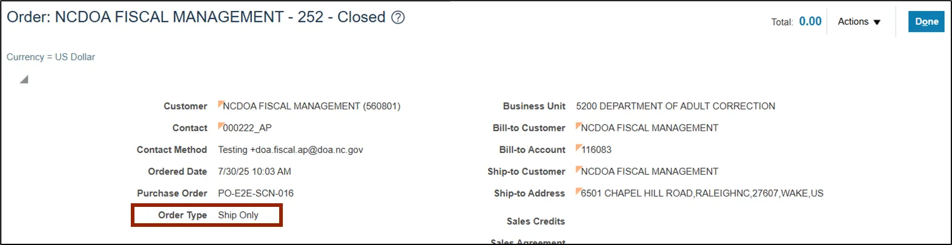
Task: Click the Currency = US Dollar link
Action: pyautogui.click(x=51, y=57)
